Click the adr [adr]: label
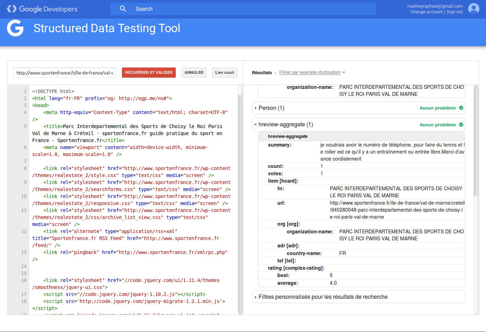 point(288,246)
